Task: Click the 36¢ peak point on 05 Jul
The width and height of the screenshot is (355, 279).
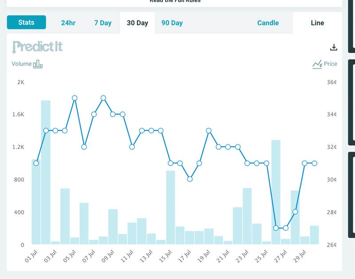Action: pyautogui.click(x=75, y=98)
